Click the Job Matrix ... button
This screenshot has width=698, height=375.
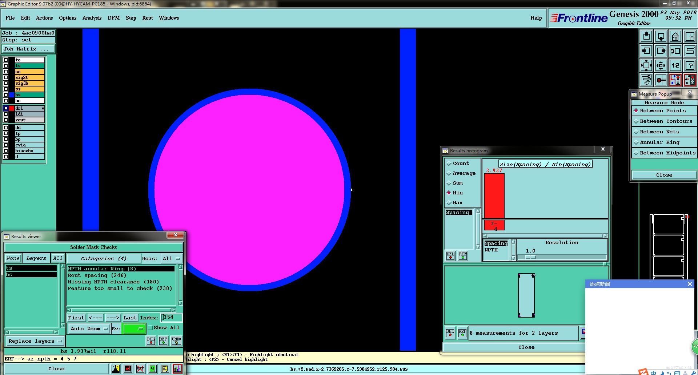coord(28,49)
